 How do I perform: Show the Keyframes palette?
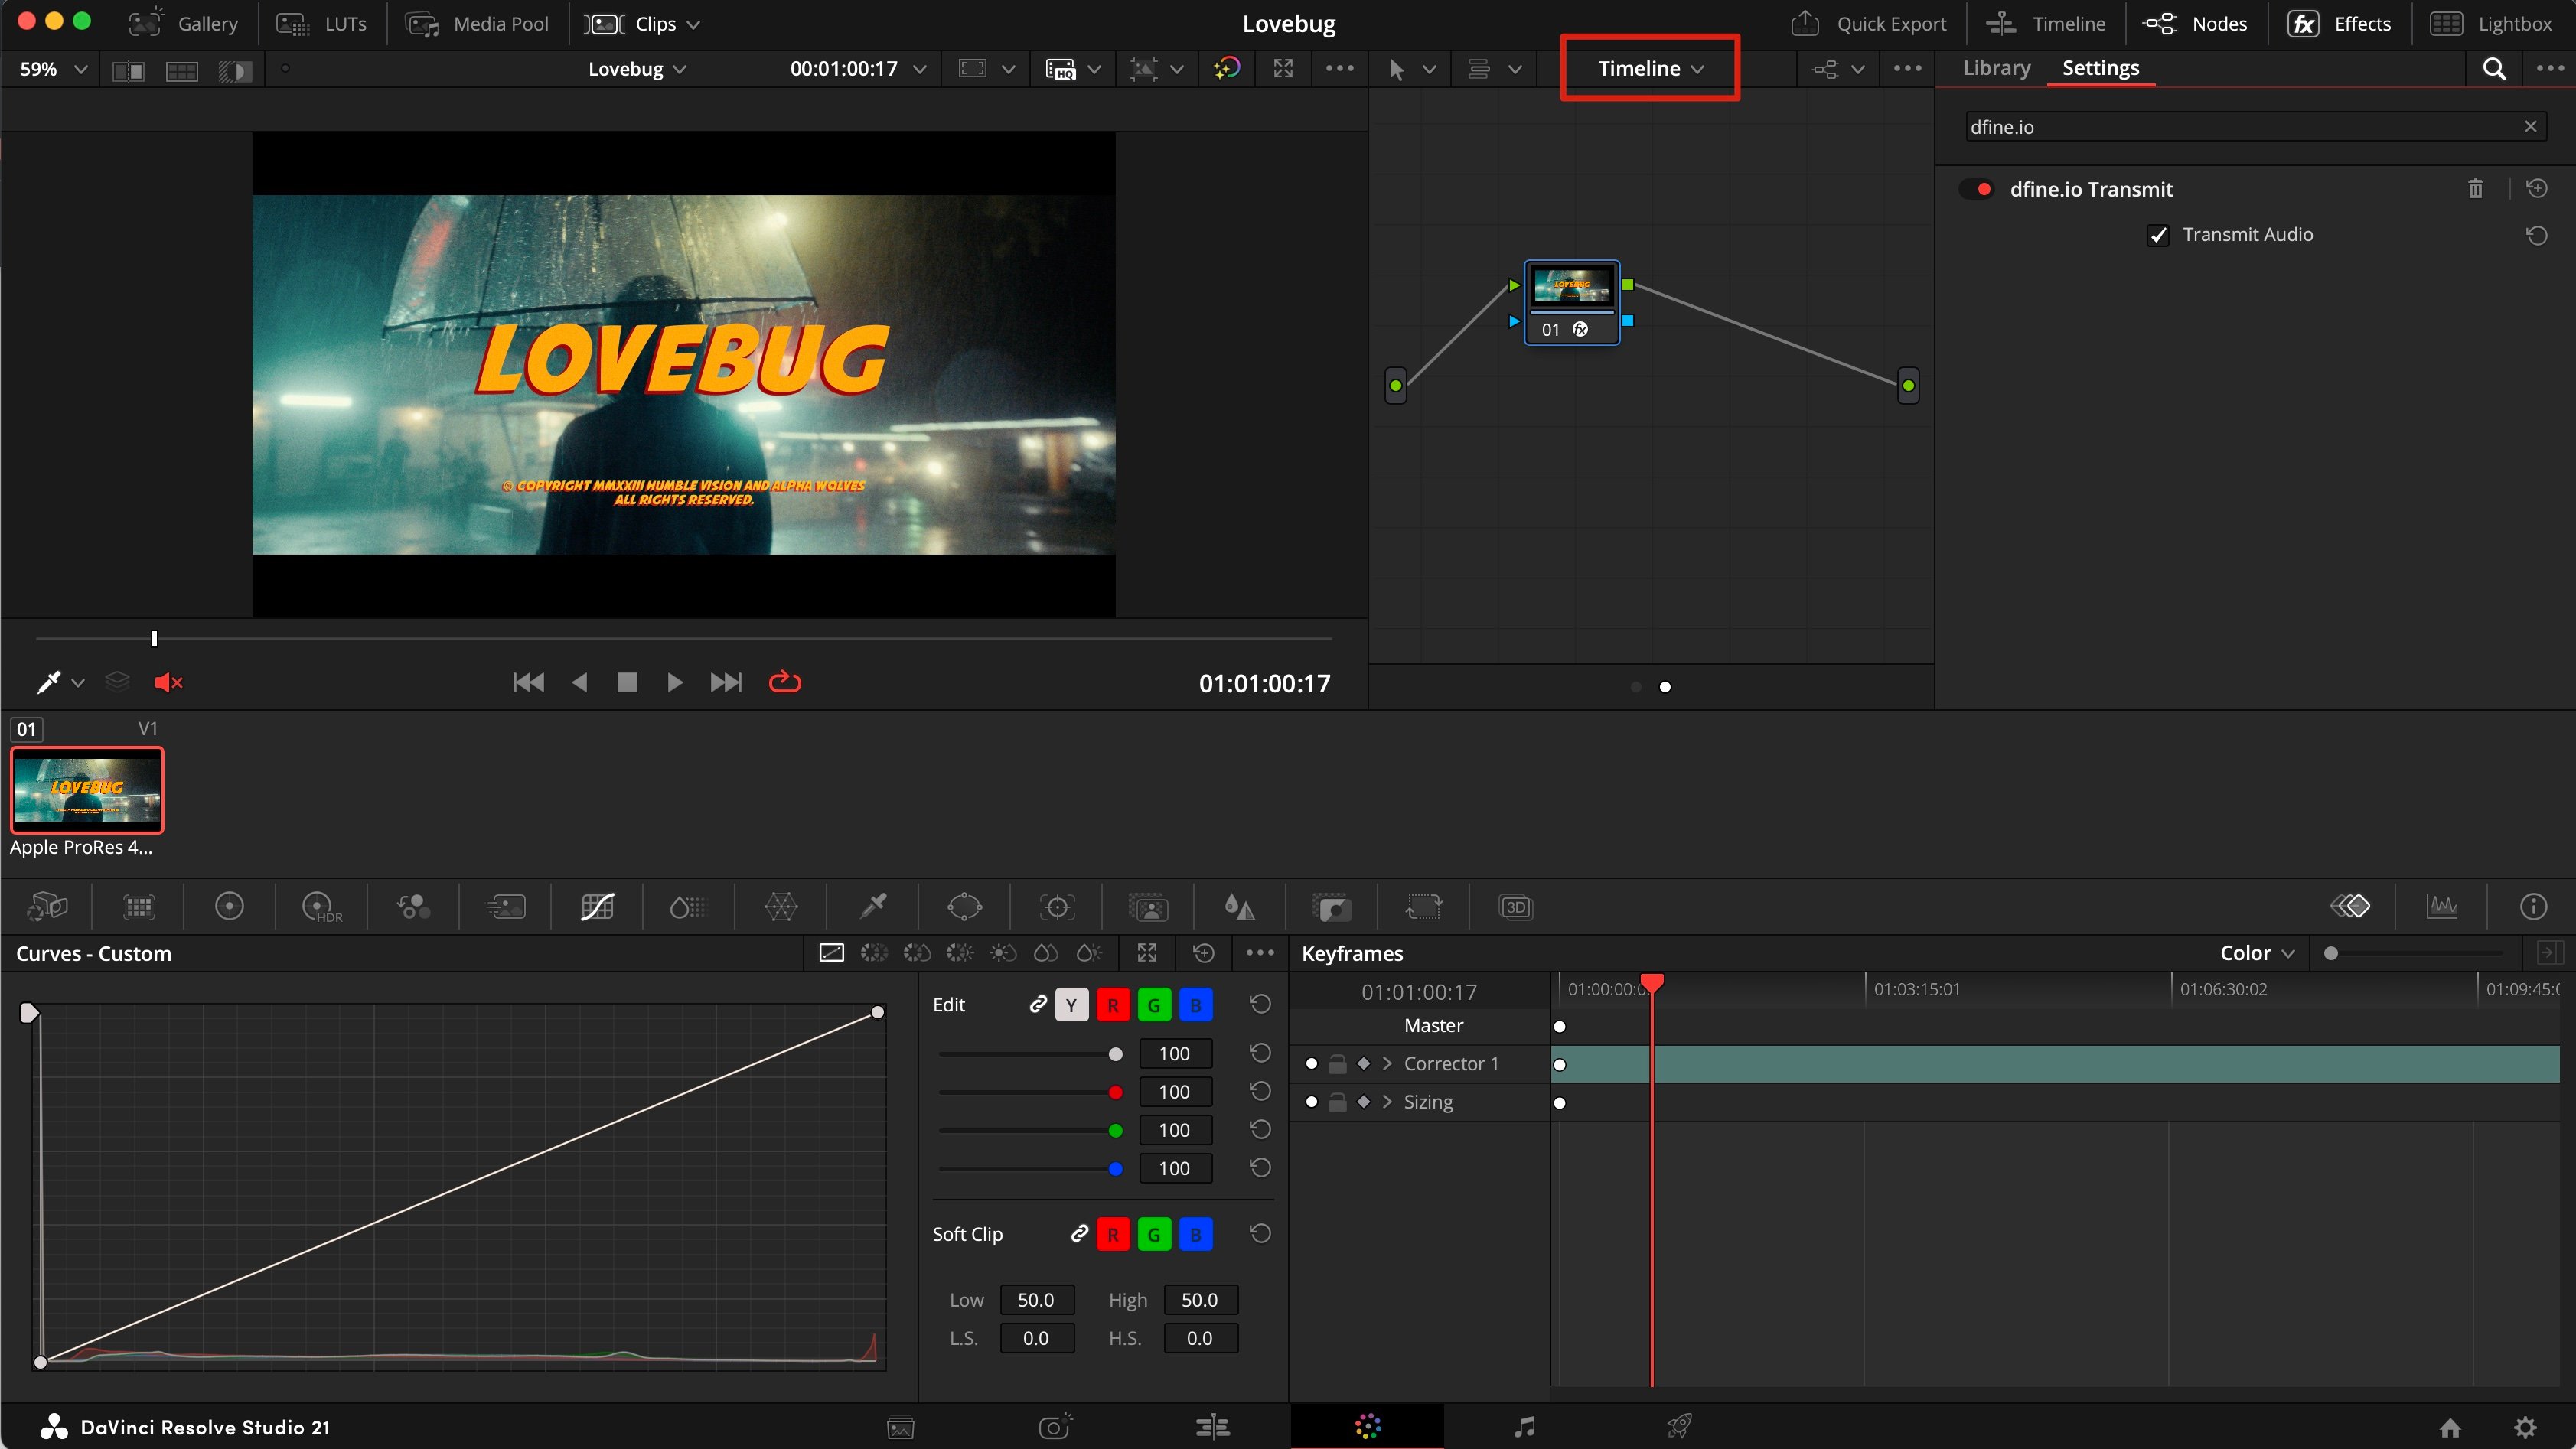click(2350, 906)
